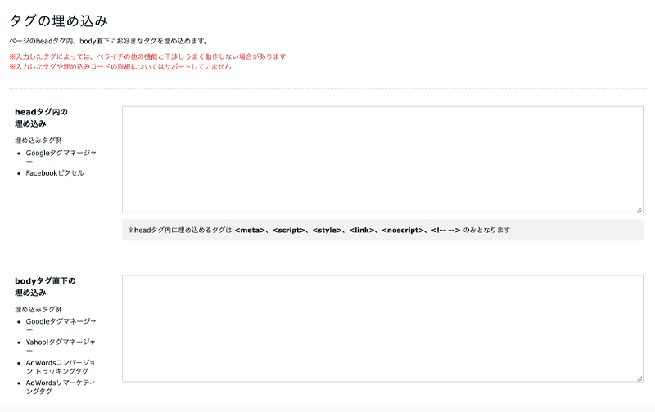Click the <script> tag text in the note
The height and width of the screenshot is (412, 655).
pos(289,231)
